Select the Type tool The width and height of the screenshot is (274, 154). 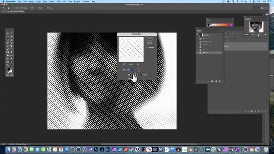8,59
